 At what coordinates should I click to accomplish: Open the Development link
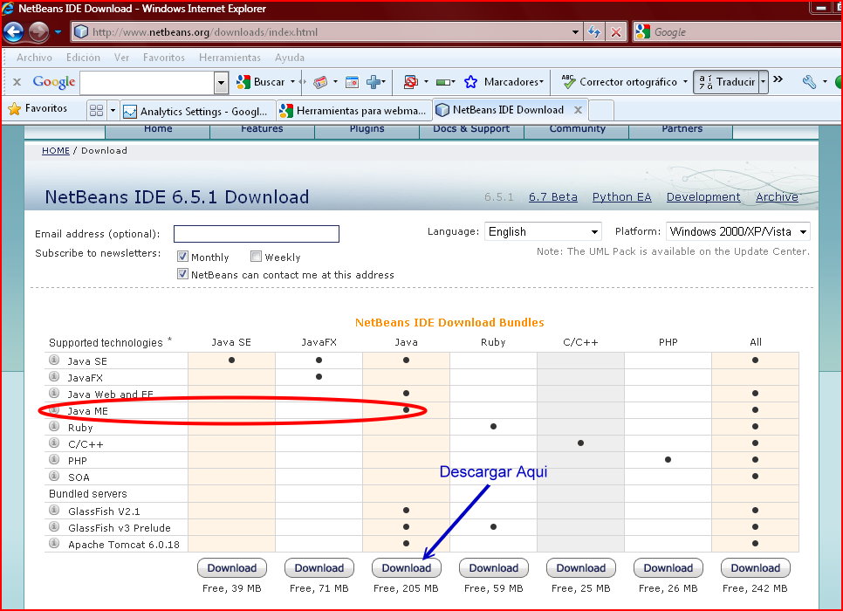[x=703, y=197]
